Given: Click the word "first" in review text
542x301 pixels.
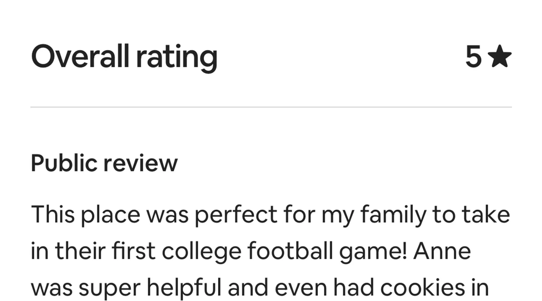Looking at the screenshot, I should [x=133, y=251].
